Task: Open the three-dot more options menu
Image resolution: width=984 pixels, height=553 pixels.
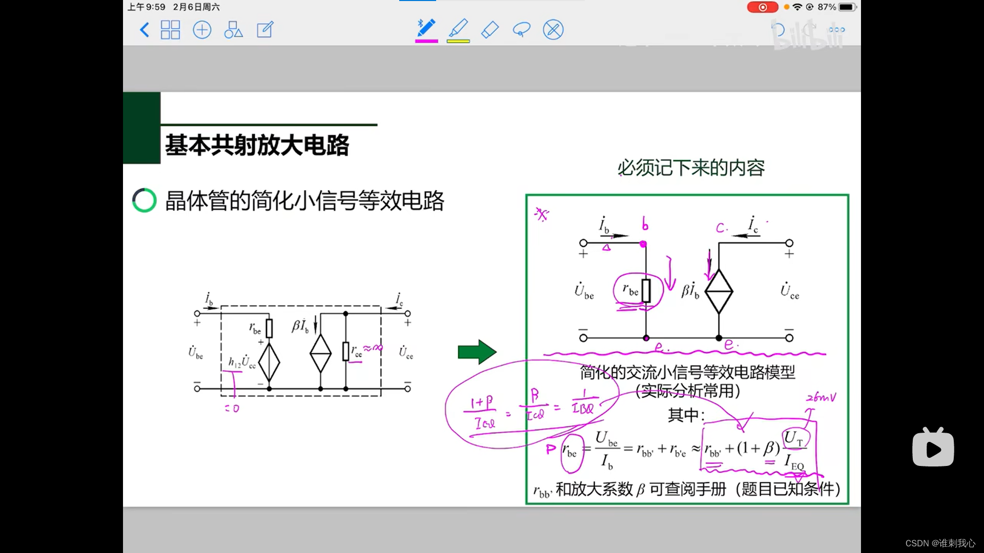Action: [837, 30]
